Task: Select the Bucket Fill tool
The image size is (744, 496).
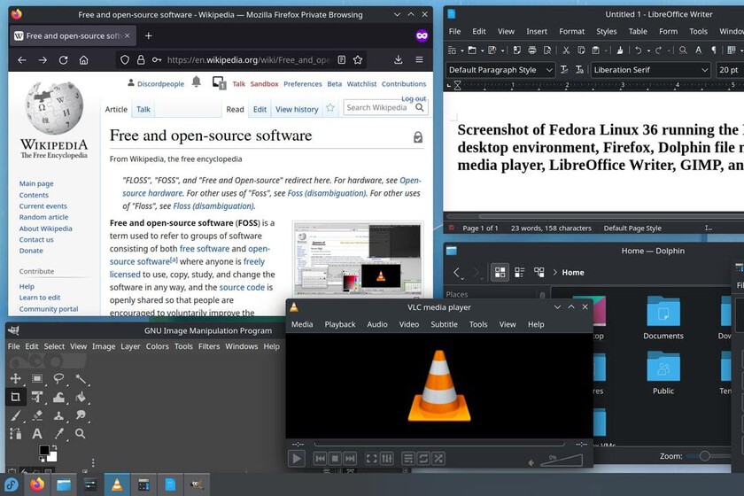Action: click(x=81, y=397)
